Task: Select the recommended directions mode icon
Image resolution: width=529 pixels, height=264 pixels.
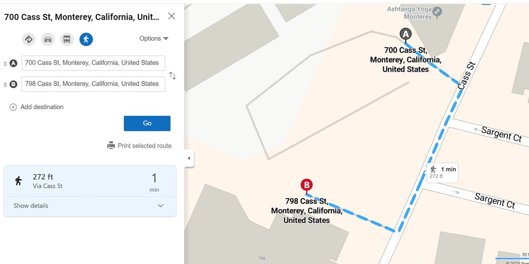Action: pos(29,40)
